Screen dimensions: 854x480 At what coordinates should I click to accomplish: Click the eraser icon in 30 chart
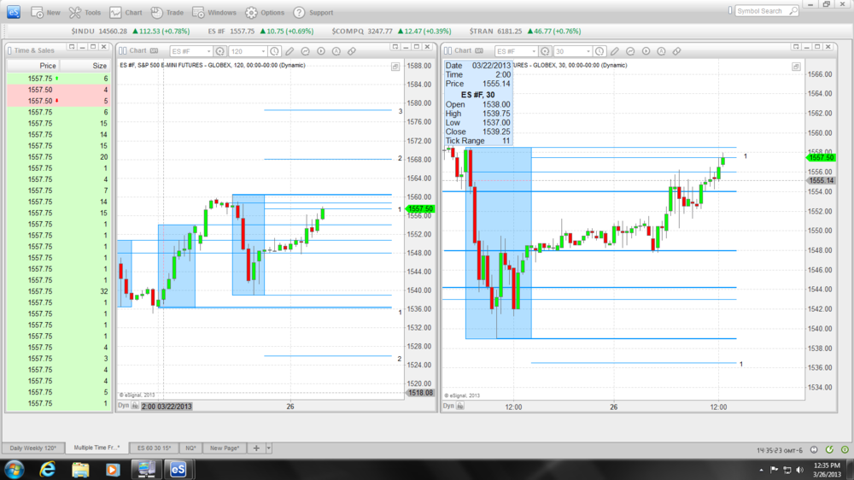tap(677, 51)
